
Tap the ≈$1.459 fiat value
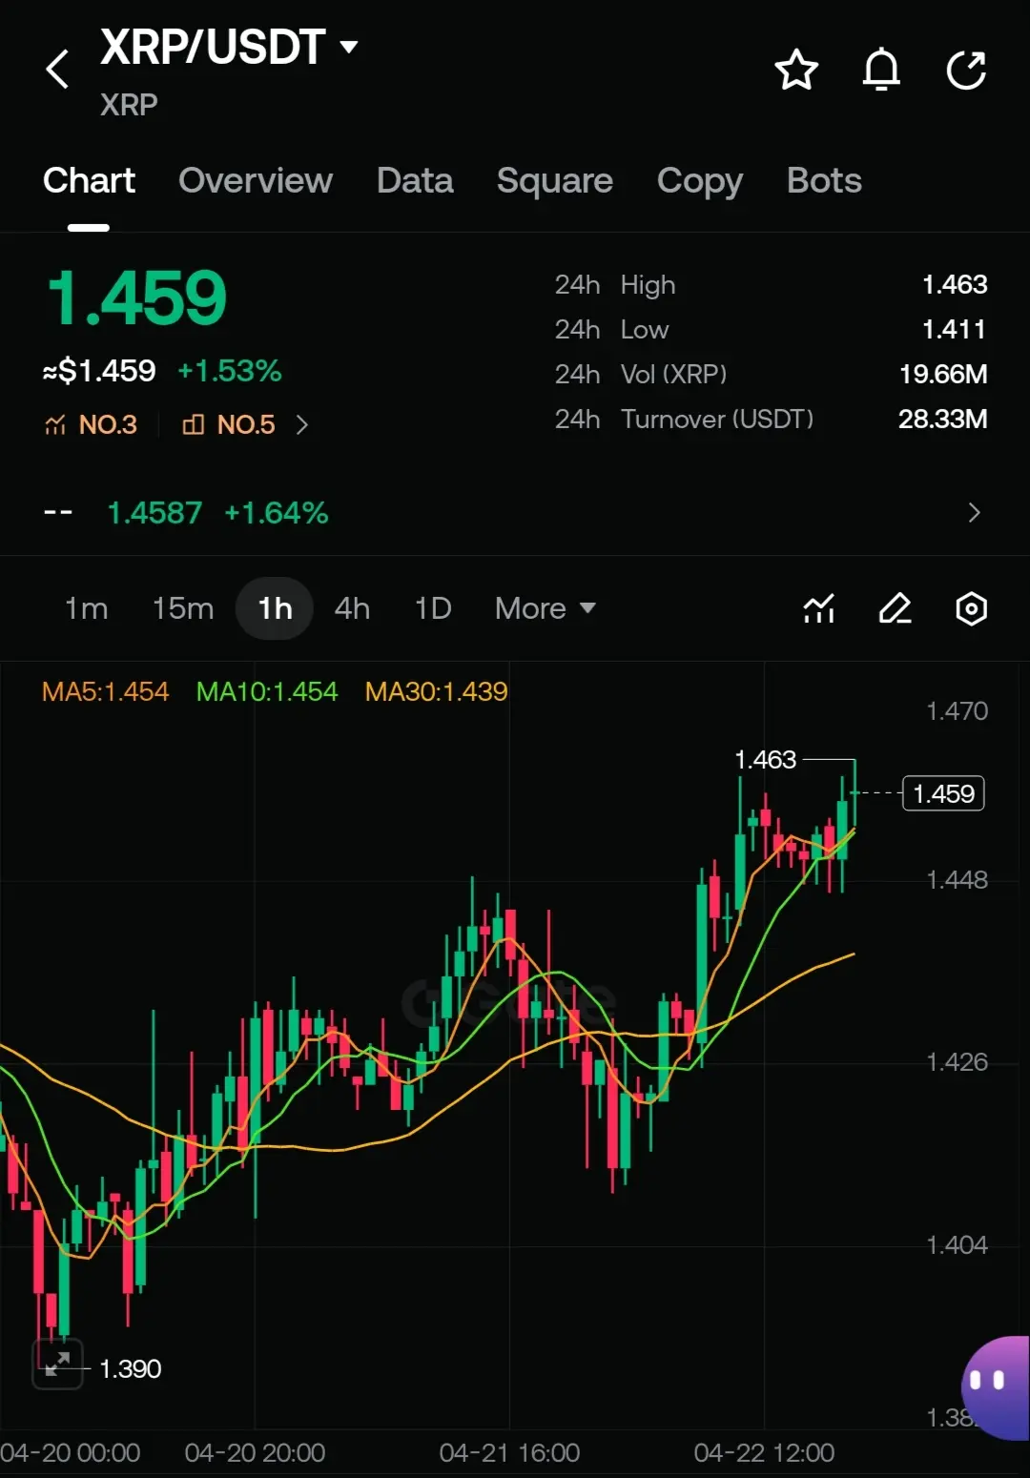99,370
